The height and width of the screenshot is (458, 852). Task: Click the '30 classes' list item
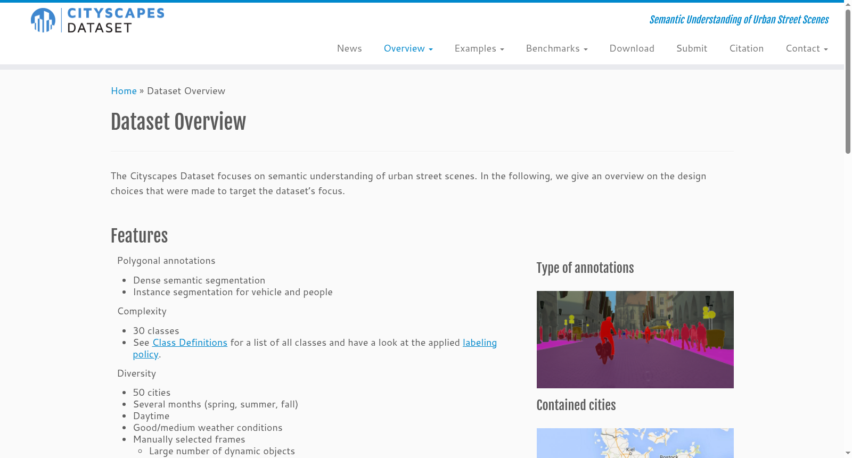[156, 331]
